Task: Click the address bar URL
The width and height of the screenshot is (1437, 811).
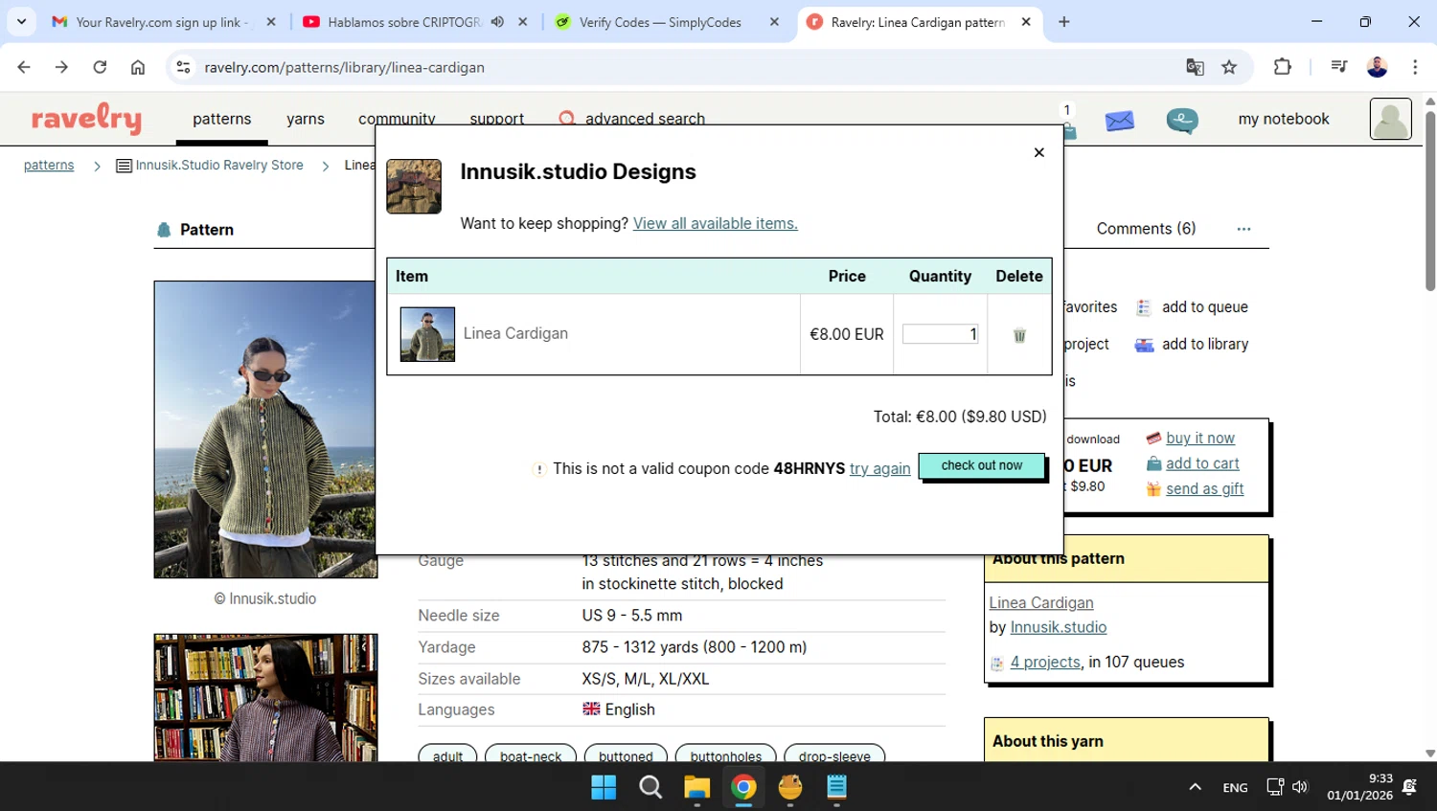Action: 345,67
